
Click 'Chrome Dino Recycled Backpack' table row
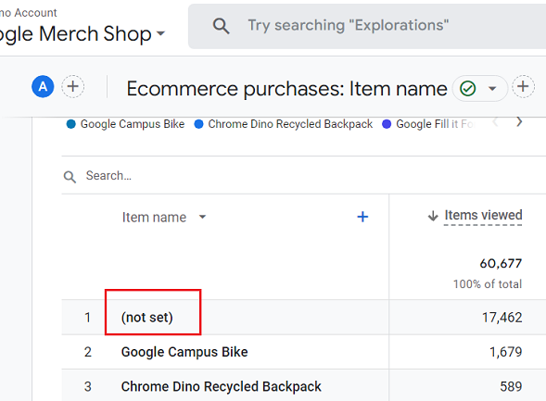coord(304,385)
